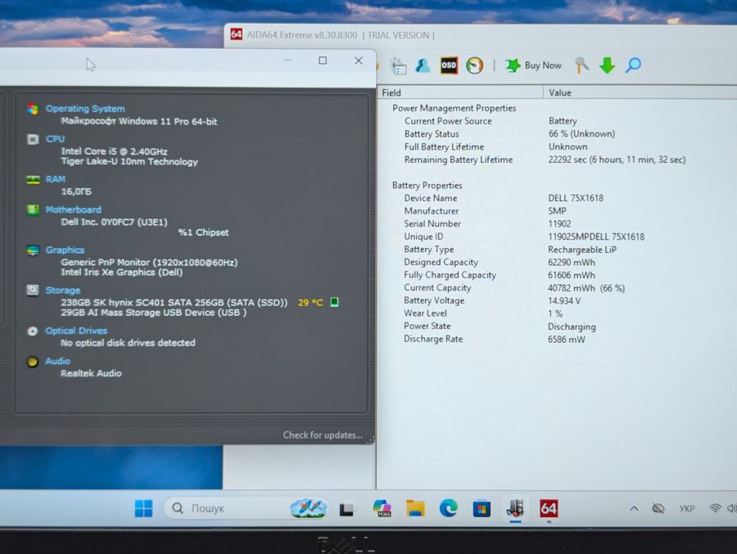Open the Audio section link
Image resolution: width=737 pixels, height=554 pixels.
coord(57,361)
